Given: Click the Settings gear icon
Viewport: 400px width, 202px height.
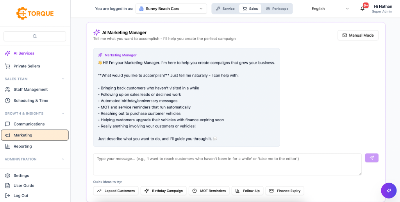Looking at the screenshot, I should [8, 175].
